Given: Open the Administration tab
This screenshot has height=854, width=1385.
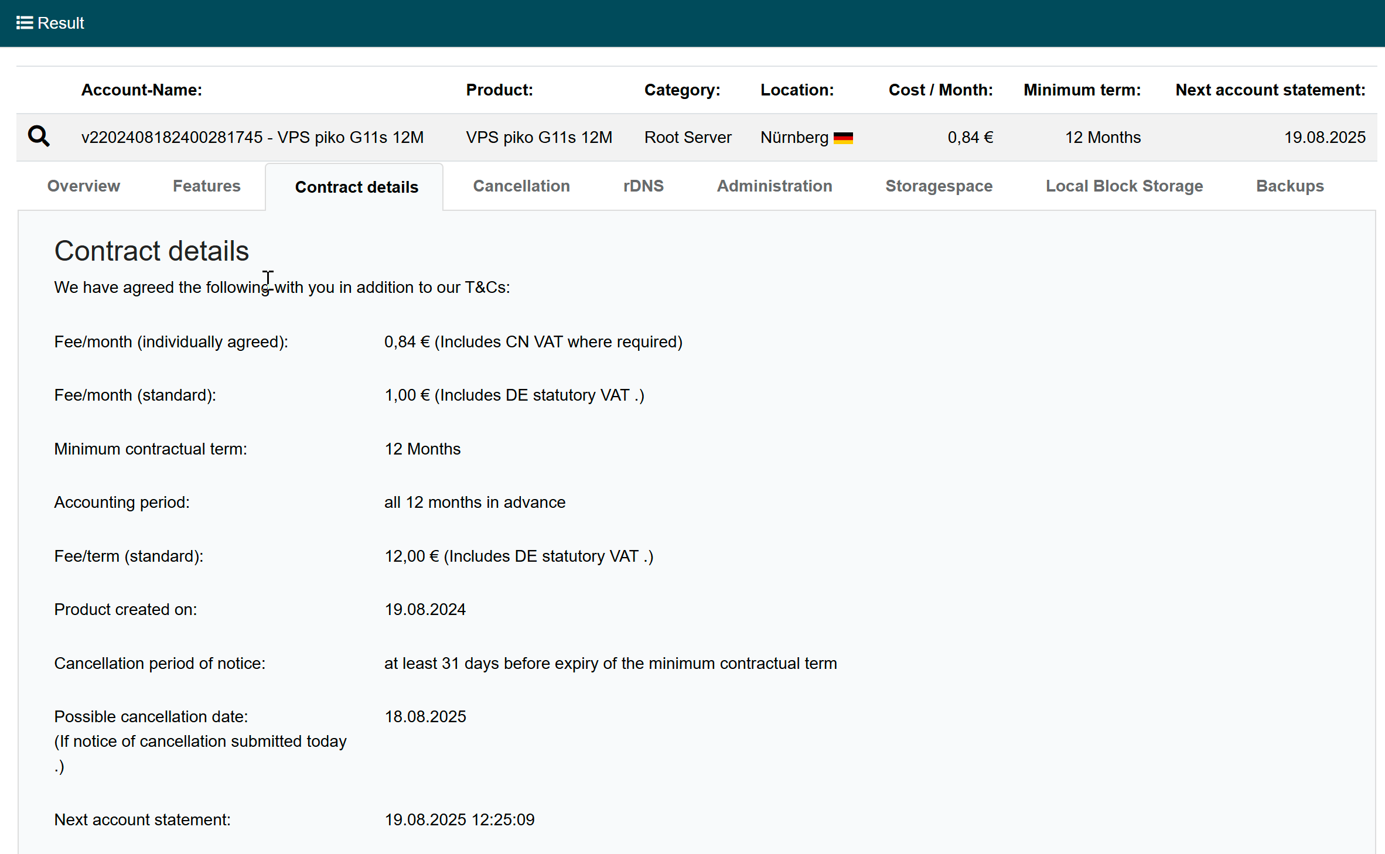Looking at the screenshot, I should tap(774, 186).
